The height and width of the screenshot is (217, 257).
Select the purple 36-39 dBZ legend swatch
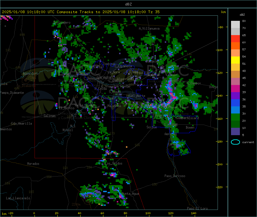pos(235,96)
